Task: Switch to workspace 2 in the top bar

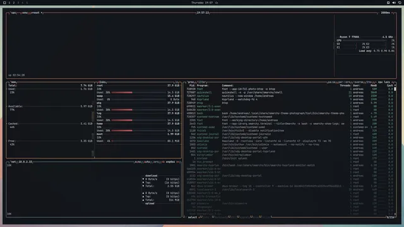Action: tap(14, 3)
